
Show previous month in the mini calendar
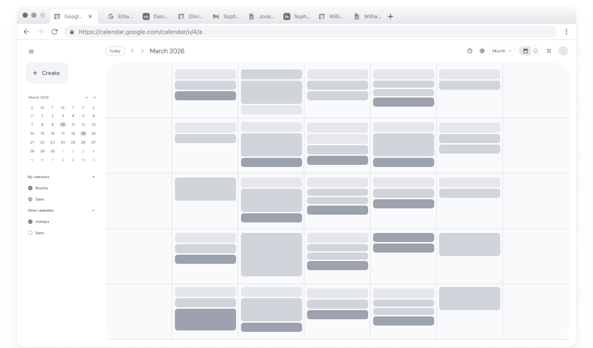(86, 98)
